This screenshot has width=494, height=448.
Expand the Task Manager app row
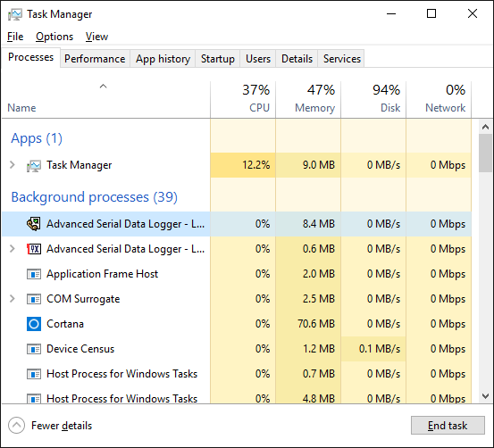click(13, 165)
